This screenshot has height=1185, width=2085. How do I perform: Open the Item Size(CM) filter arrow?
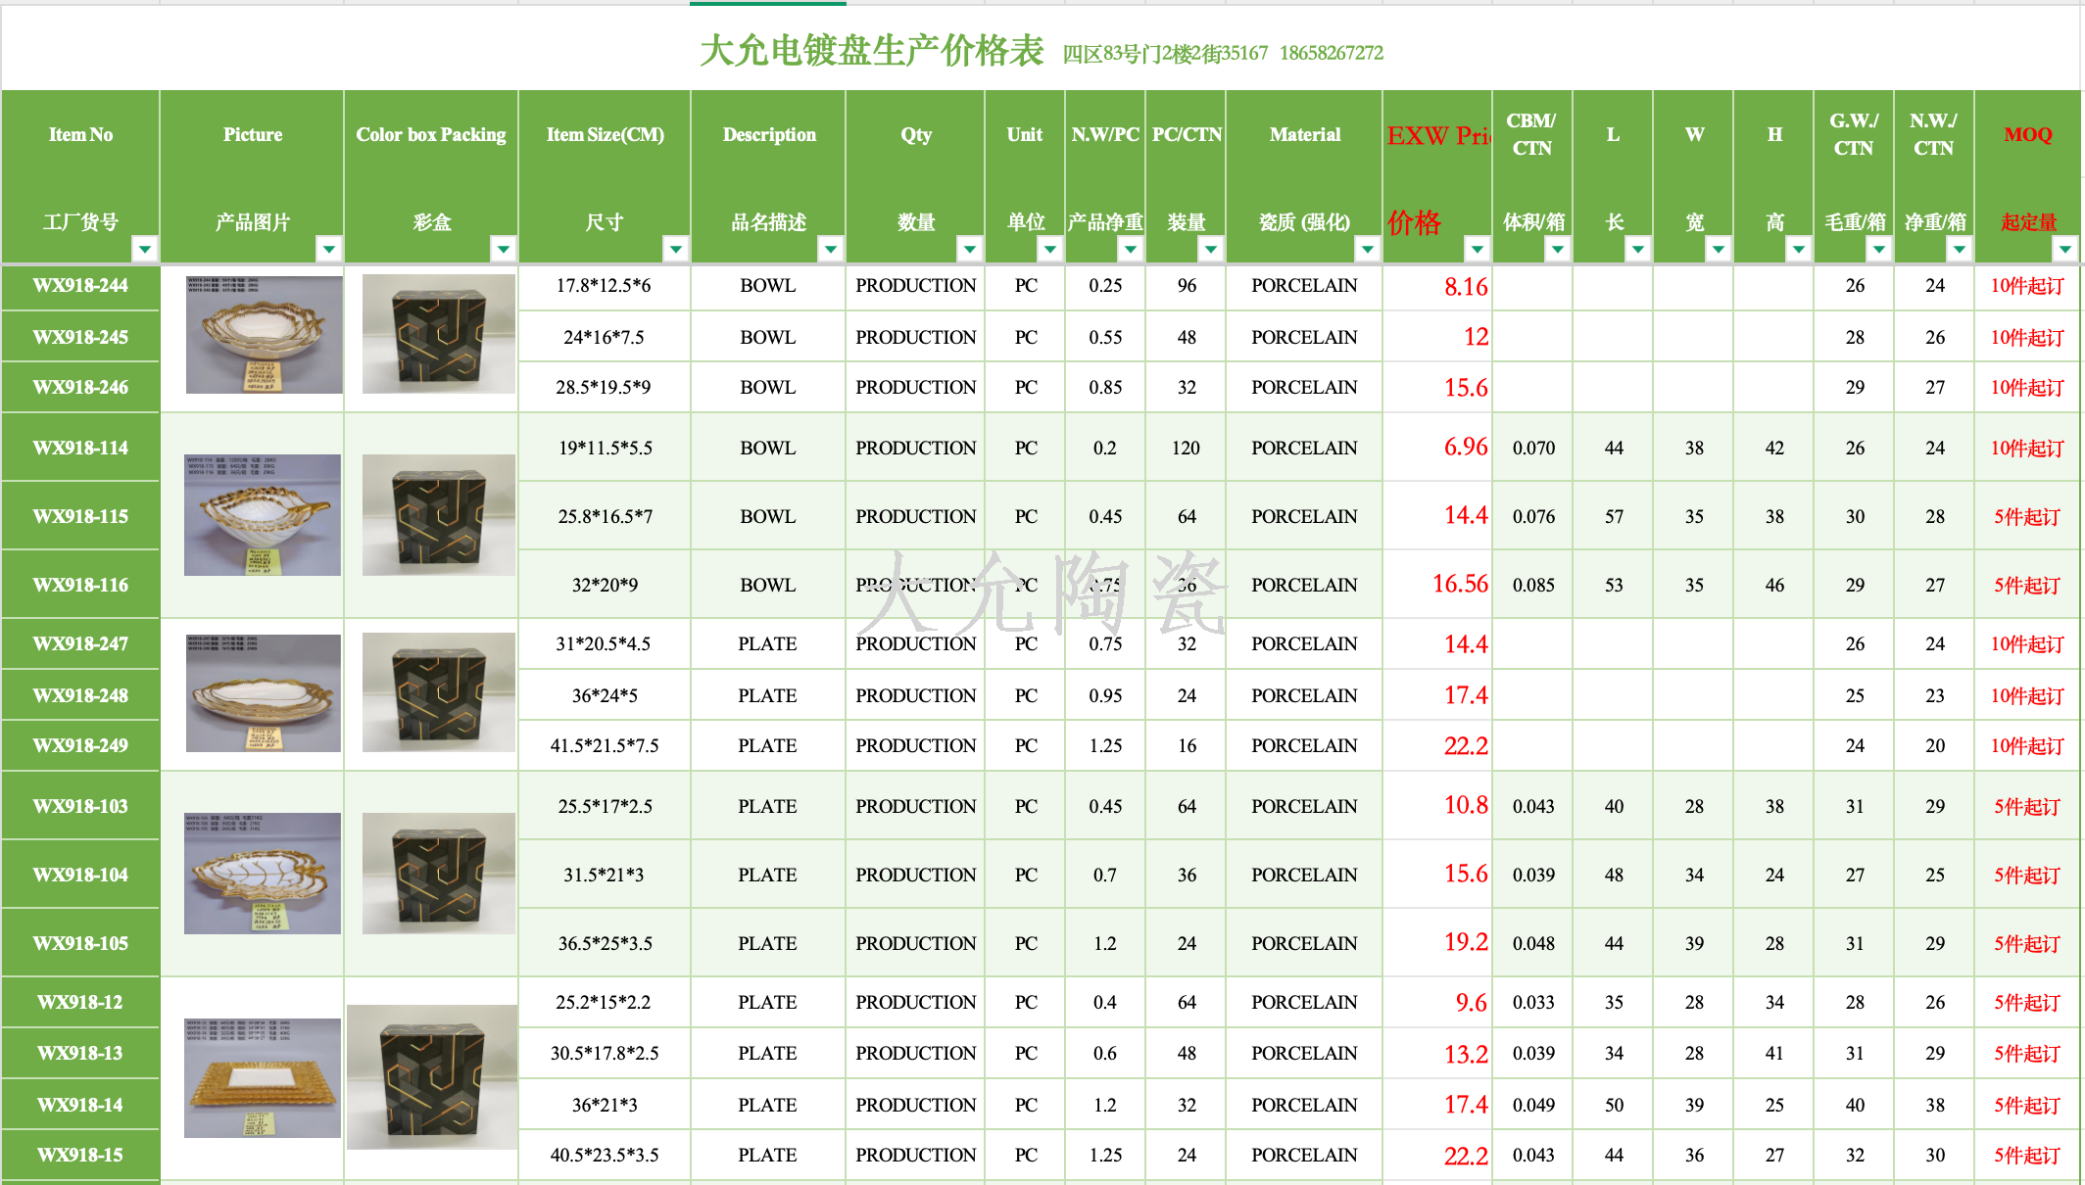(676, 249)
